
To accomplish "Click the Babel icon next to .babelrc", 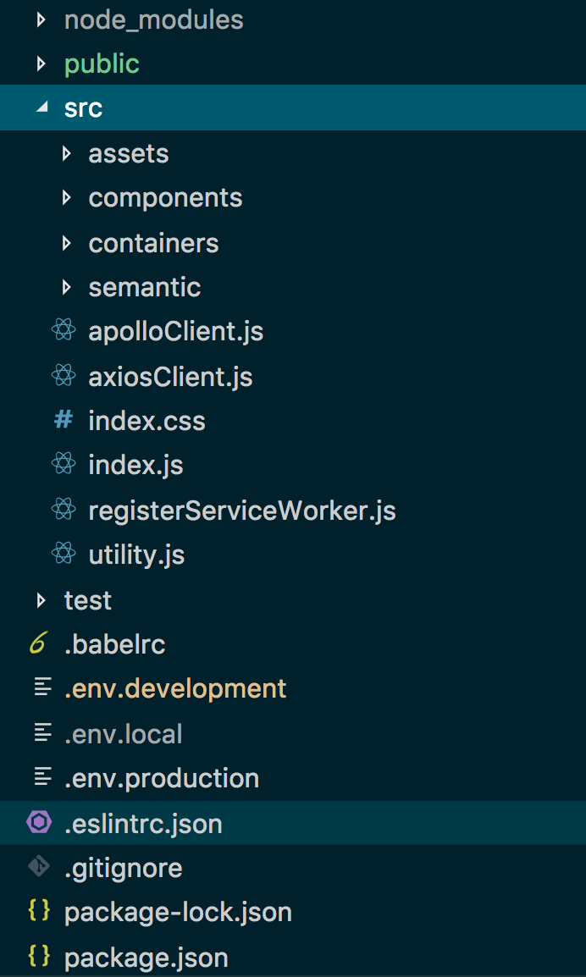I will coord(38,644).
